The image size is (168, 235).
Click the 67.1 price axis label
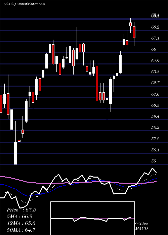pos(155,38)
